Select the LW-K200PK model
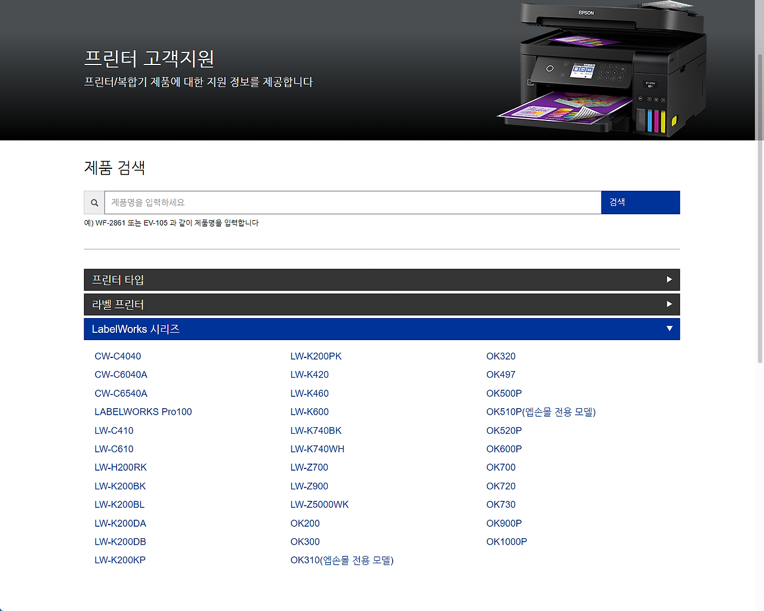Viewport: 764px width, 611px height. click(316, 356)
